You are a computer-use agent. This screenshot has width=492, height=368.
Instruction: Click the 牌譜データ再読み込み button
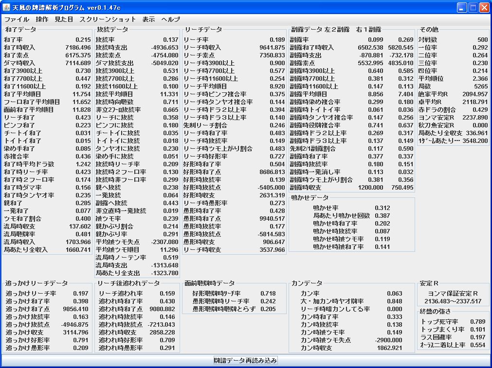245,361
